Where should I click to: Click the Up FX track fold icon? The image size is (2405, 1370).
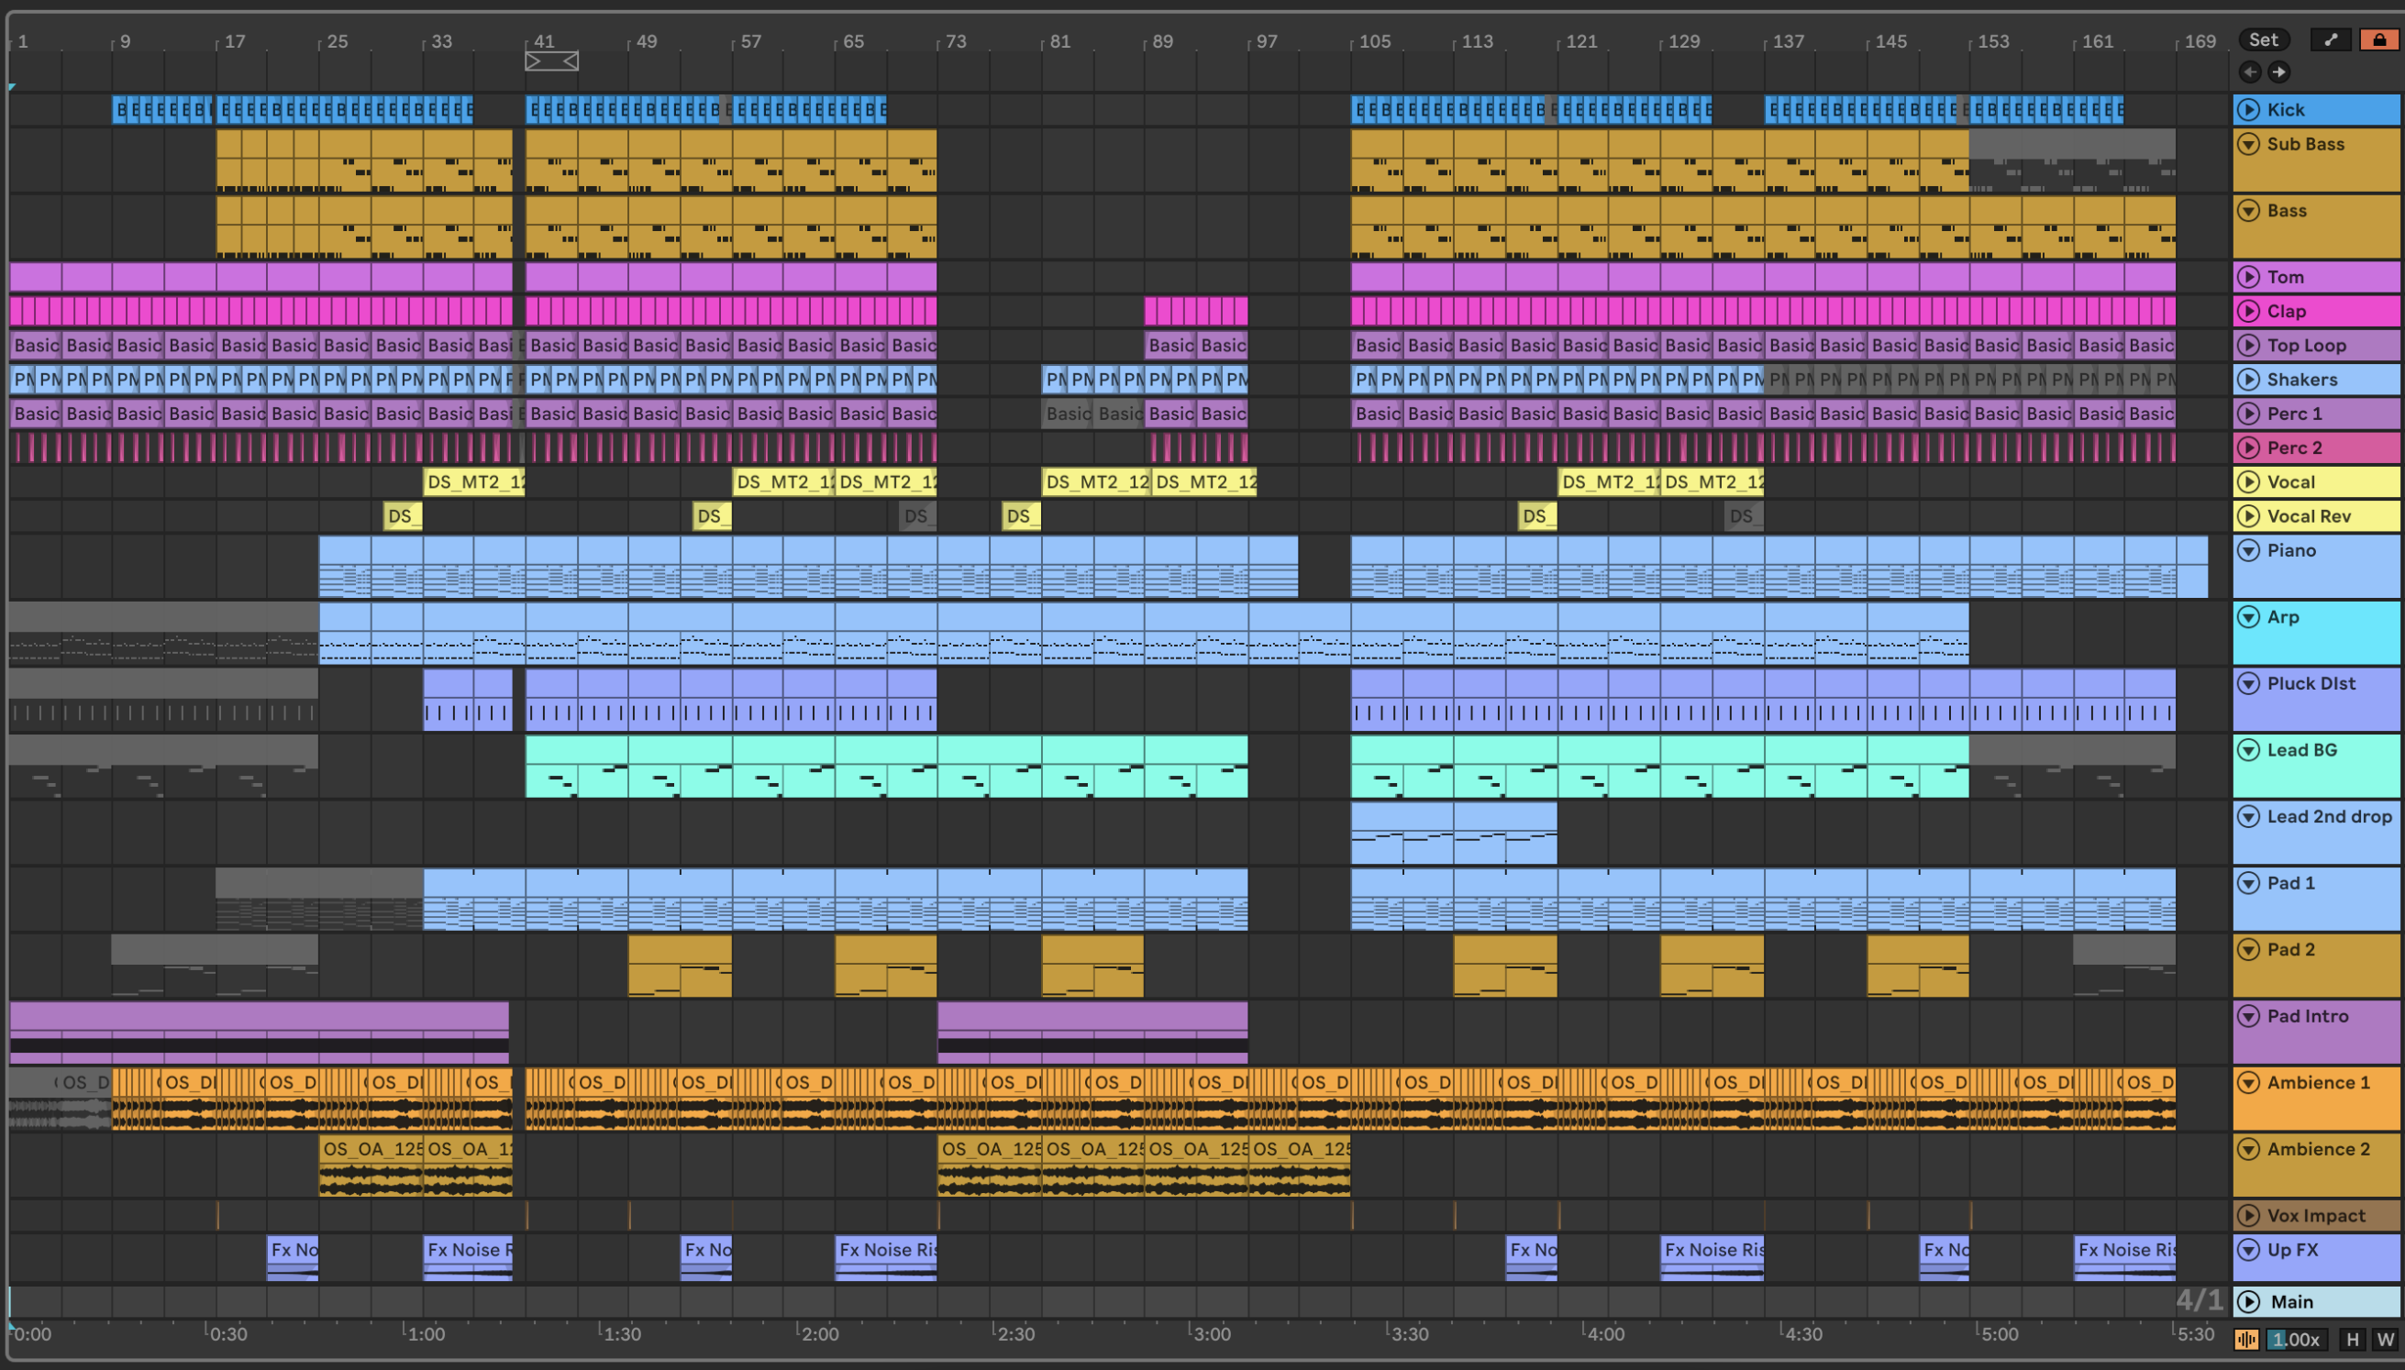(2248, 1250)
